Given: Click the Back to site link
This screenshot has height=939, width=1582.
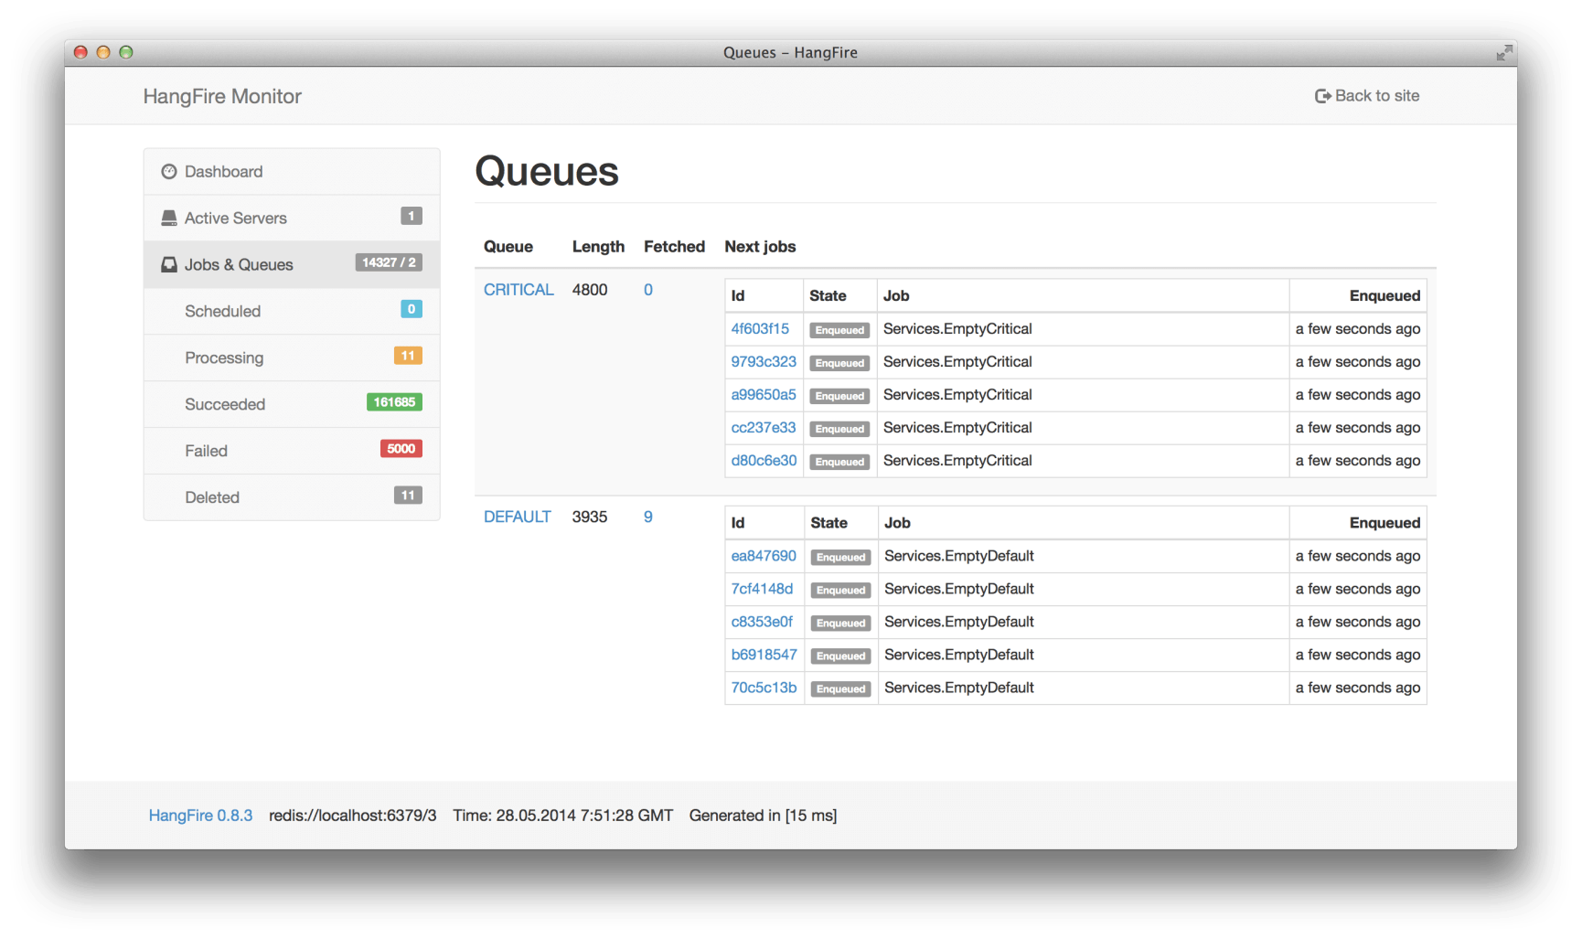Looking at the screenshot, I should (x=1367, y=96).
